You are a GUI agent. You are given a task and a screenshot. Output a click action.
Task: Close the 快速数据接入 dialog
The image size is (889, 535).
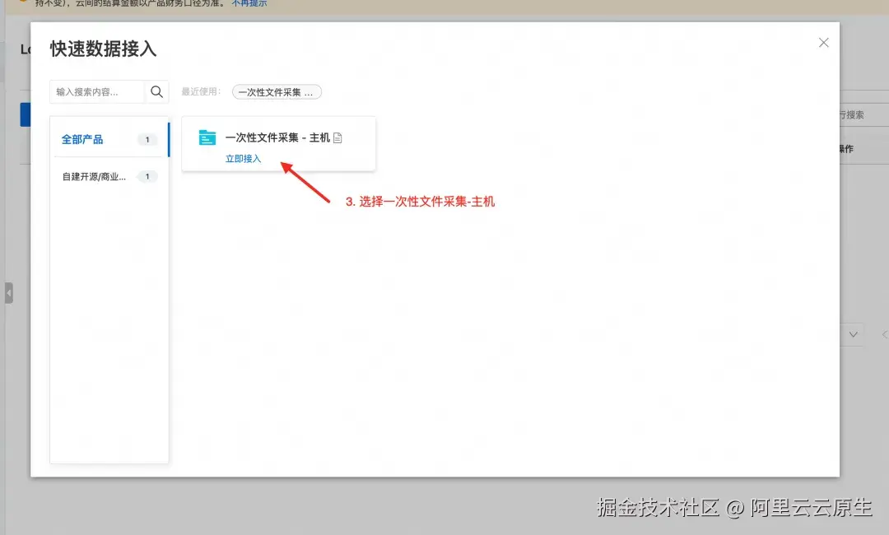click(x=823, y=42)
